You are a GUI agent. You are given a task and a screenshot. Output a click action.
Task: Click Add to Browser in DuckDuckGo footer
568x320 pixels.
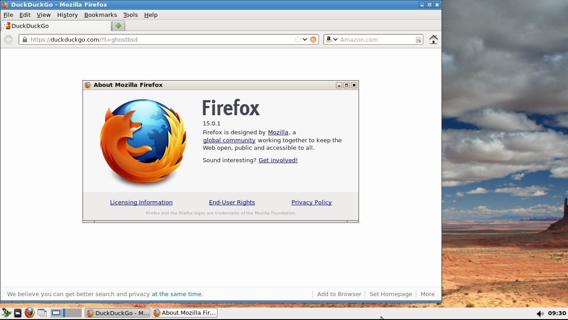[x=339, y=294]
